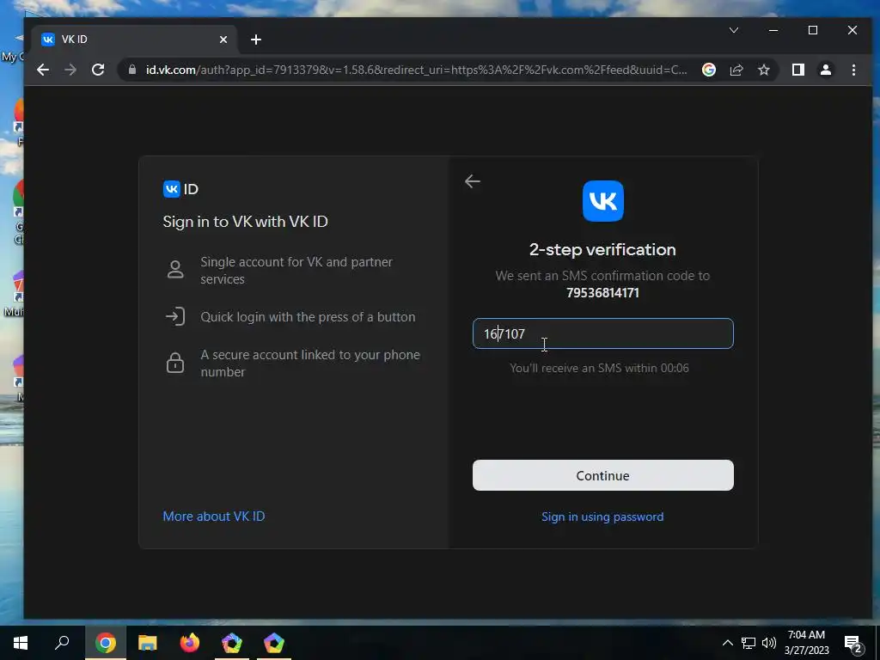
Task: Click the quick login arrow icon
Action: [x=175, y=316]
